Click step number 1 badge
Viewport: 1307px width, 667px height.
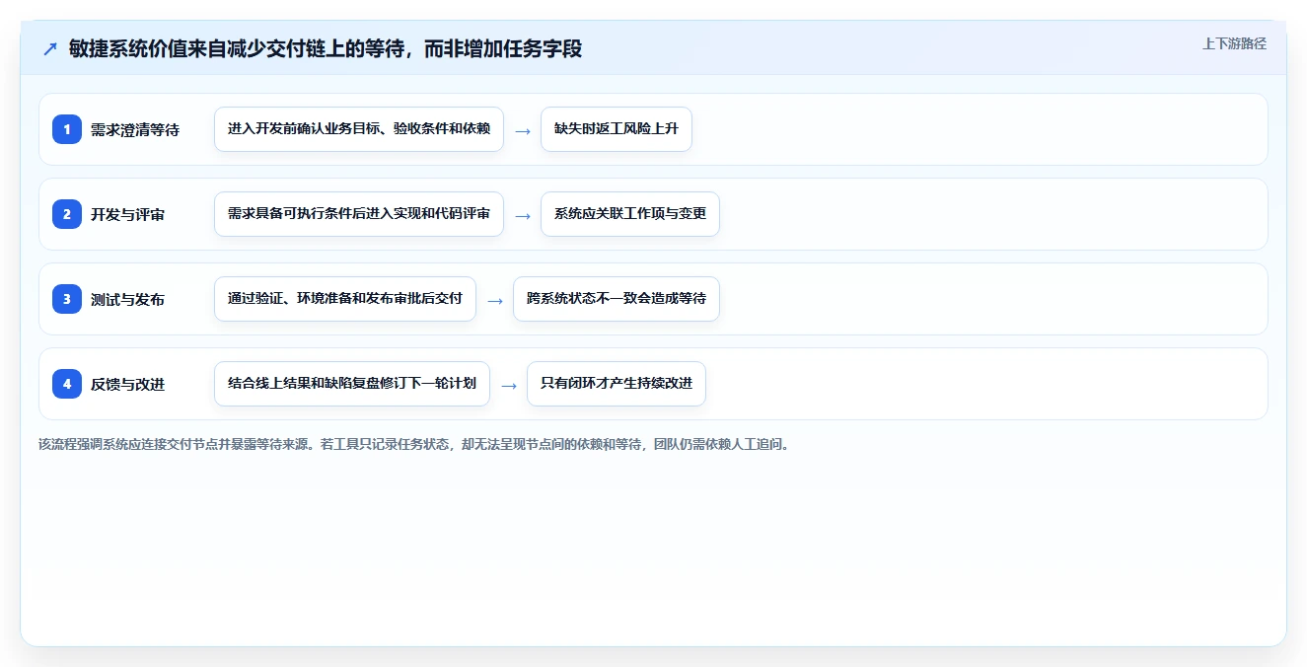(x=67, y=129)
